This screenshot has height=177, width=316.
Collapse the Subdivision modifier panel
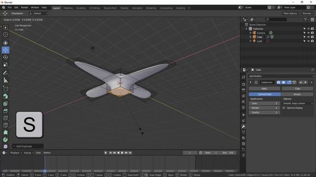pos(250,82)
